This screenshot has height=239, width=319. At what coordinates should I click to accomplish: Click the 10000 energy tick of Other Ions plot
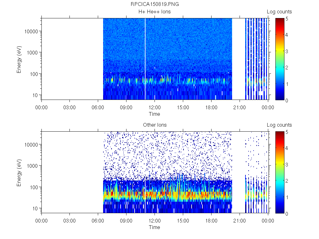pos(31,145)
